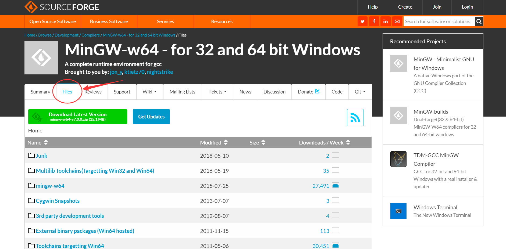Click folder icon beside mingw-w64
506x249 pixels.
tap(31, 186)
